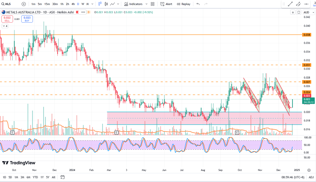
Task: Open the Indicators dialog
Action: 133,4
